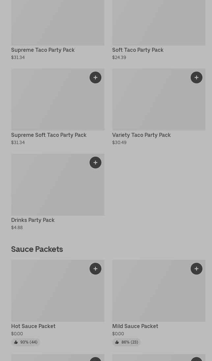Select Supreme Soft Taco Party Pack title
Image resolution: width=212 pixels, height=361 pixels.
[49, 135]
